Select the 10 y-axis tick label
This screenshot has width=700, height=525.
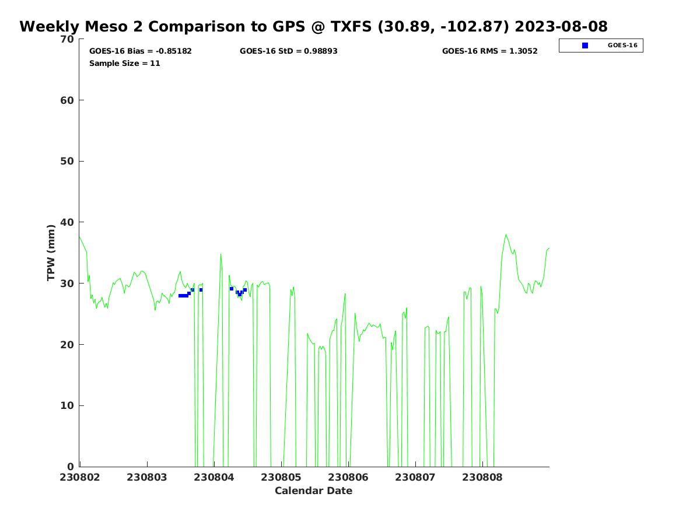tap(68, 406)
